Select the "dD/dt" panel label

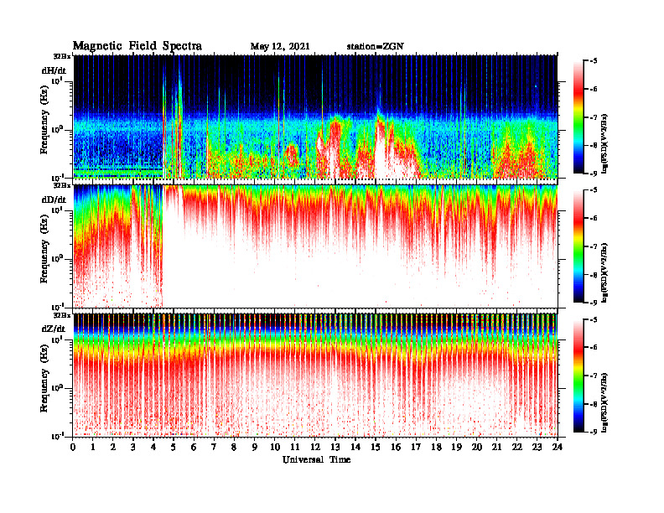pos(54,199)
